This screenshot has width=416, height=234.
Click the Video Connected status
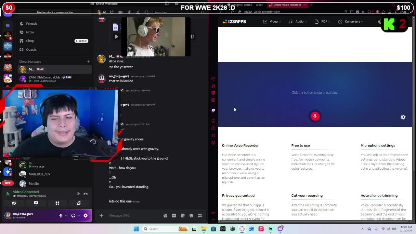(x=26, y=192)
